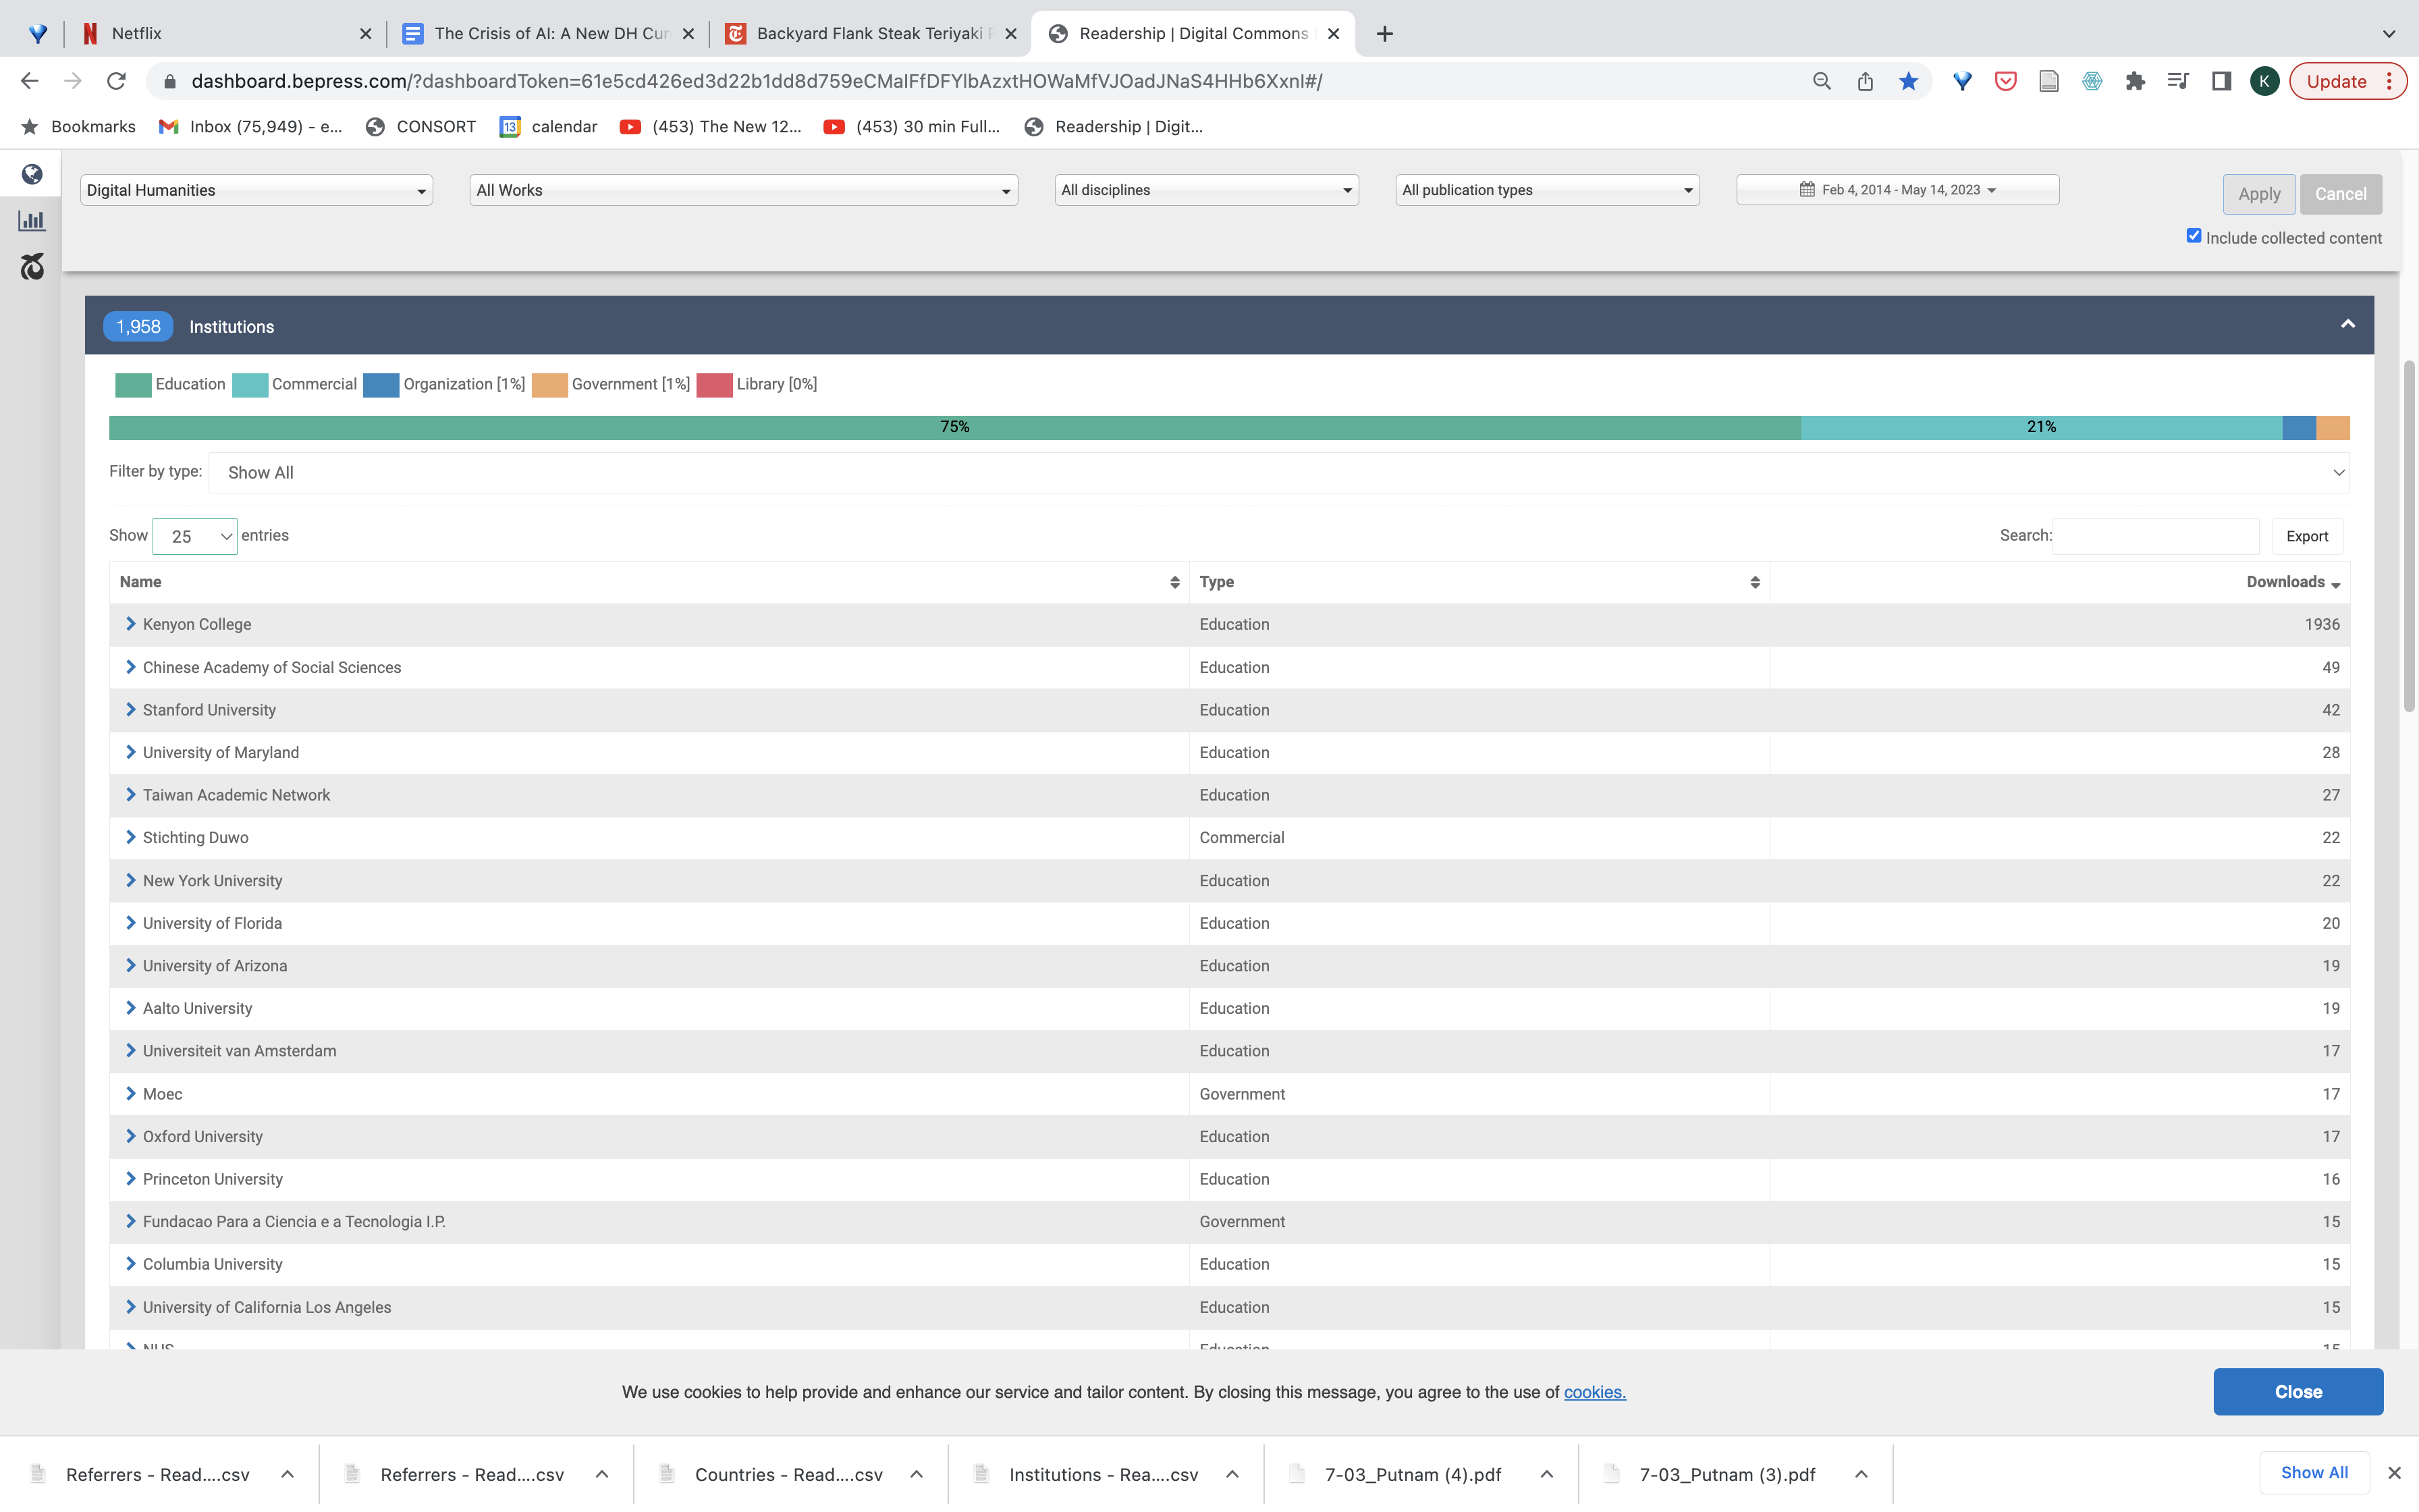The height and width of the screenshot is (1512, 2419).
Task: Click the institutions Search input field
Action: tap(2156, 536)
